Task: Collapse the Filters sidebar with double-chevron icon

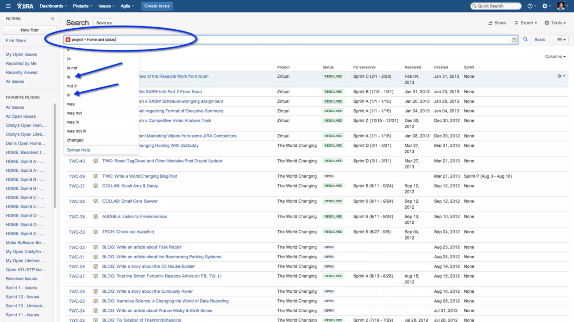Action: coord(52,19)
